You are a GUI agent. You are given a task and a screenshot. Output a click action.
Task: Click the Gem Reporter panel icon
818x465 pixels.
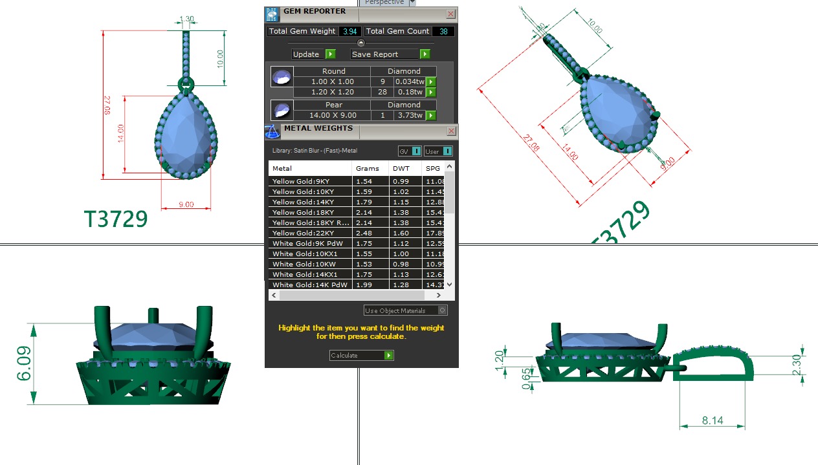click(x=272, y=15)
